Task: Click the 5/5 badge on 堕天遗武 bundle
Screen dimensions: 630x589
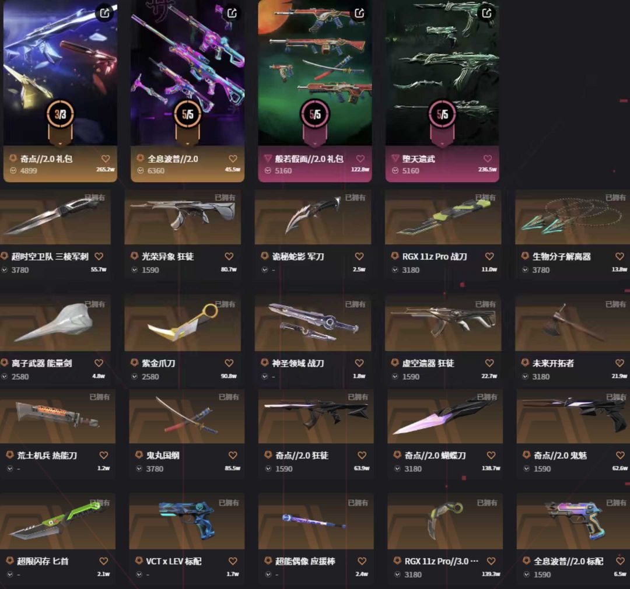Action: [x=442, y=114]
